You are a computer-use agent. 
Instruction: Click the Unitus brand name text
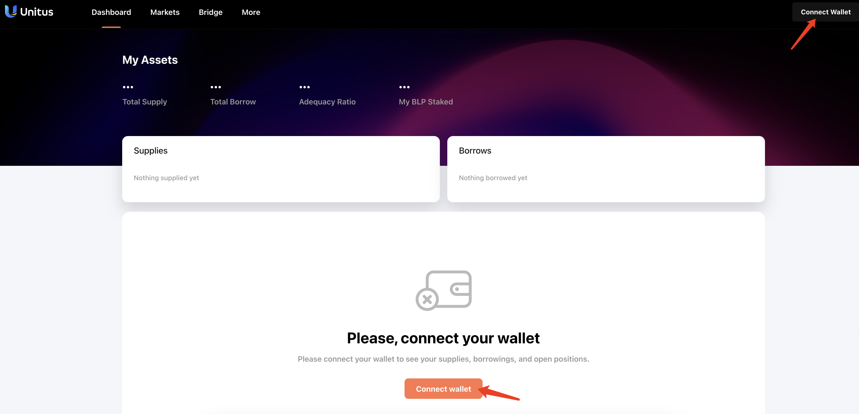(37, 12)
